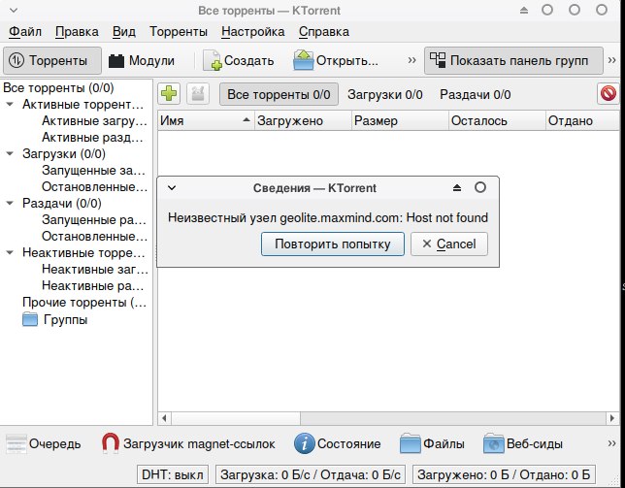Click the greyed-out edit filter icon
The height and width of the screenshot is (488, 625).
(198, 94)
